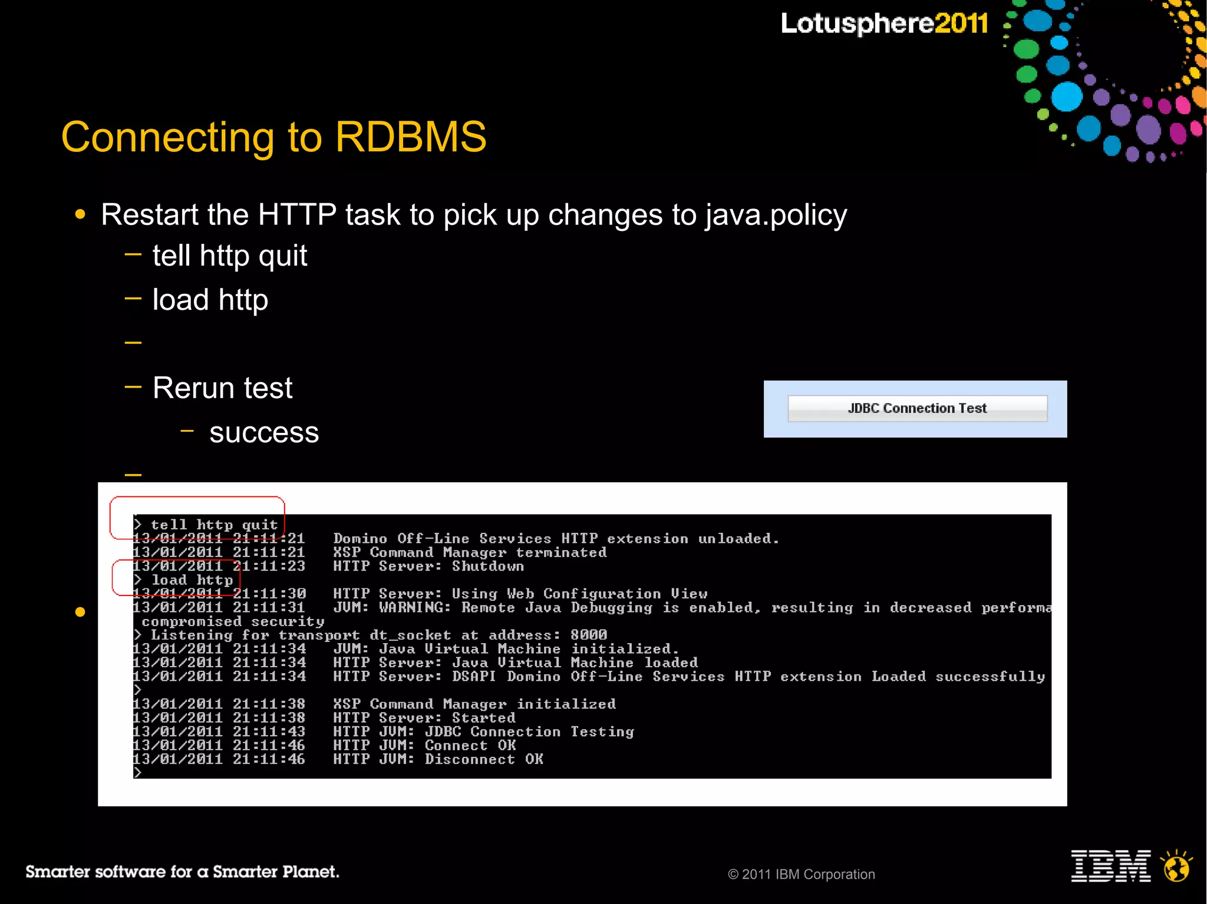
Task: Click the 'tell http quit' bullet line
Action: pyautogui.click(x=230, y=256)
